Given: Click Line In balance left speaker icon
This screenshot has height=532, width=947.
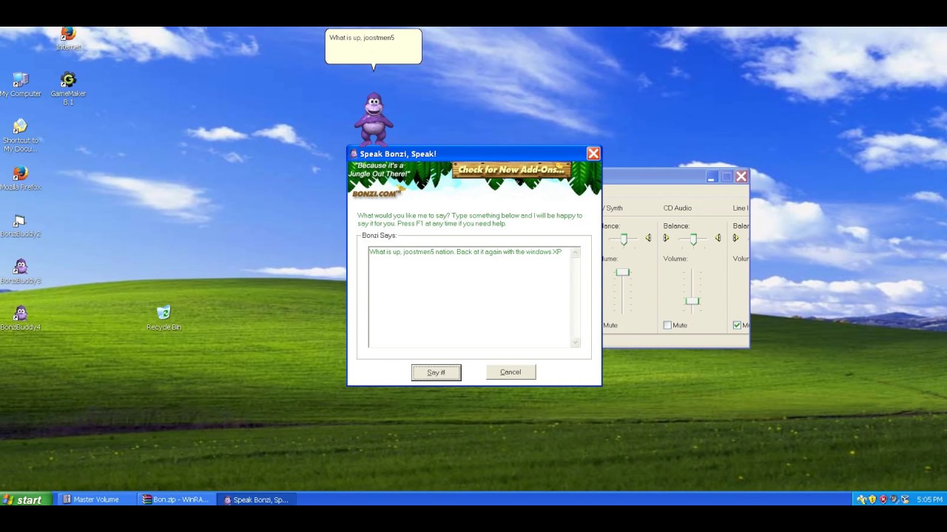Looking at the screenshot, I should click(x=735, y=238).
